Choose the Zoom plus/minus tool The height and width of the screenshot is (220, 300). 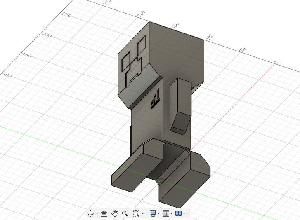125,213
